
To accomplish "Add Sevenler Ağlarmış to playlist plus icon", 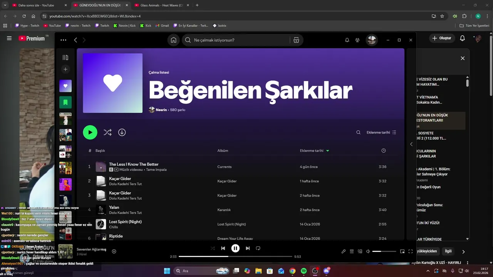I will [x=114, y=251].
